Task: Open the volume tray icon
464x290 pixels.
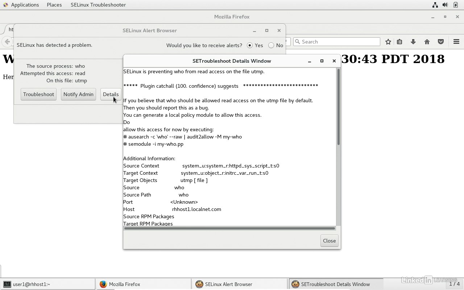Action: [x=445, y=5]
